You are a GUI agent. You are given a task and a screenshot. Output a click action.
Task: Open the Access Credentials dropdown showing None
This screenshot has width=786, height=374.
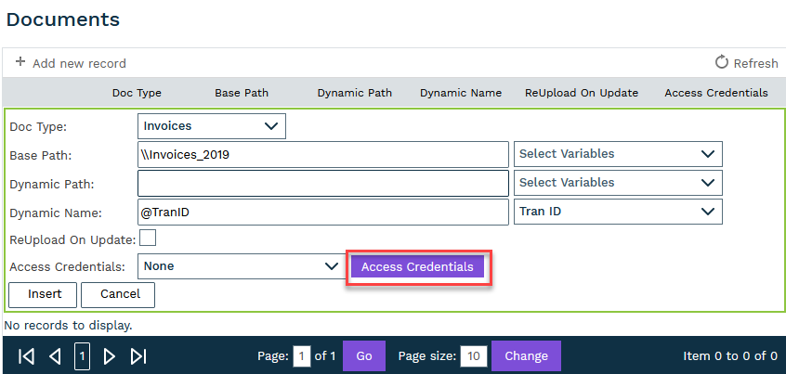tap(241, 266)
